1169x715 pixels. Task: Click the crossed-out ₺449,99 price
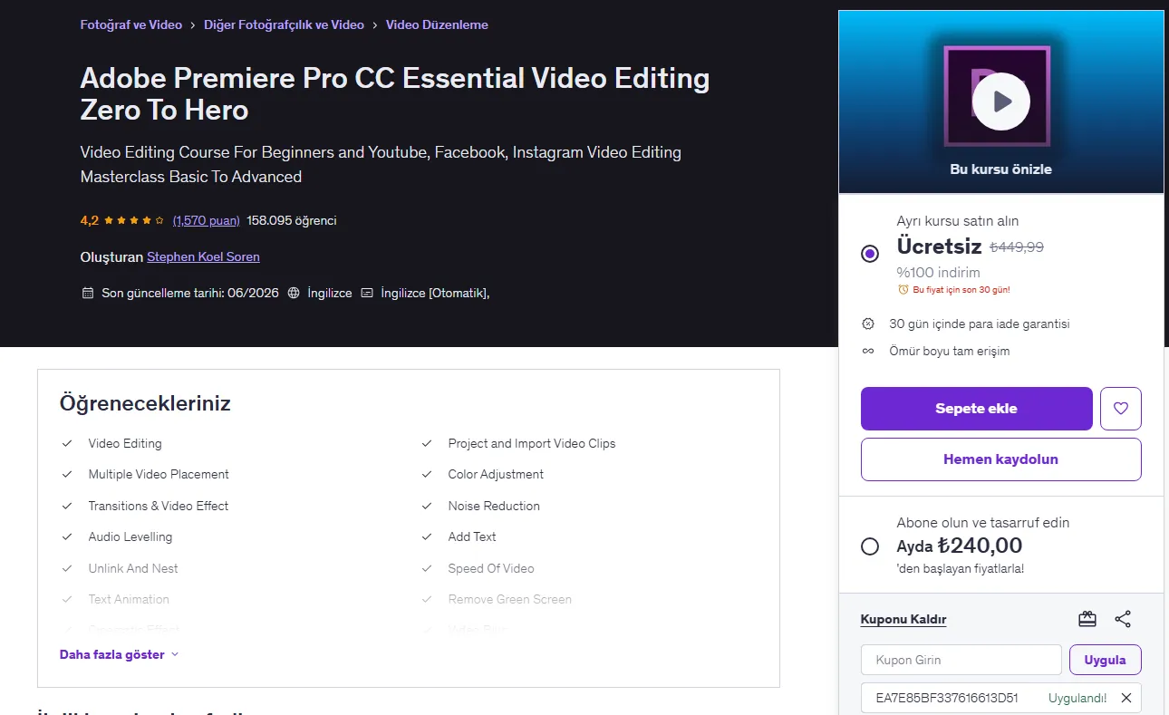click(1017, 246)
